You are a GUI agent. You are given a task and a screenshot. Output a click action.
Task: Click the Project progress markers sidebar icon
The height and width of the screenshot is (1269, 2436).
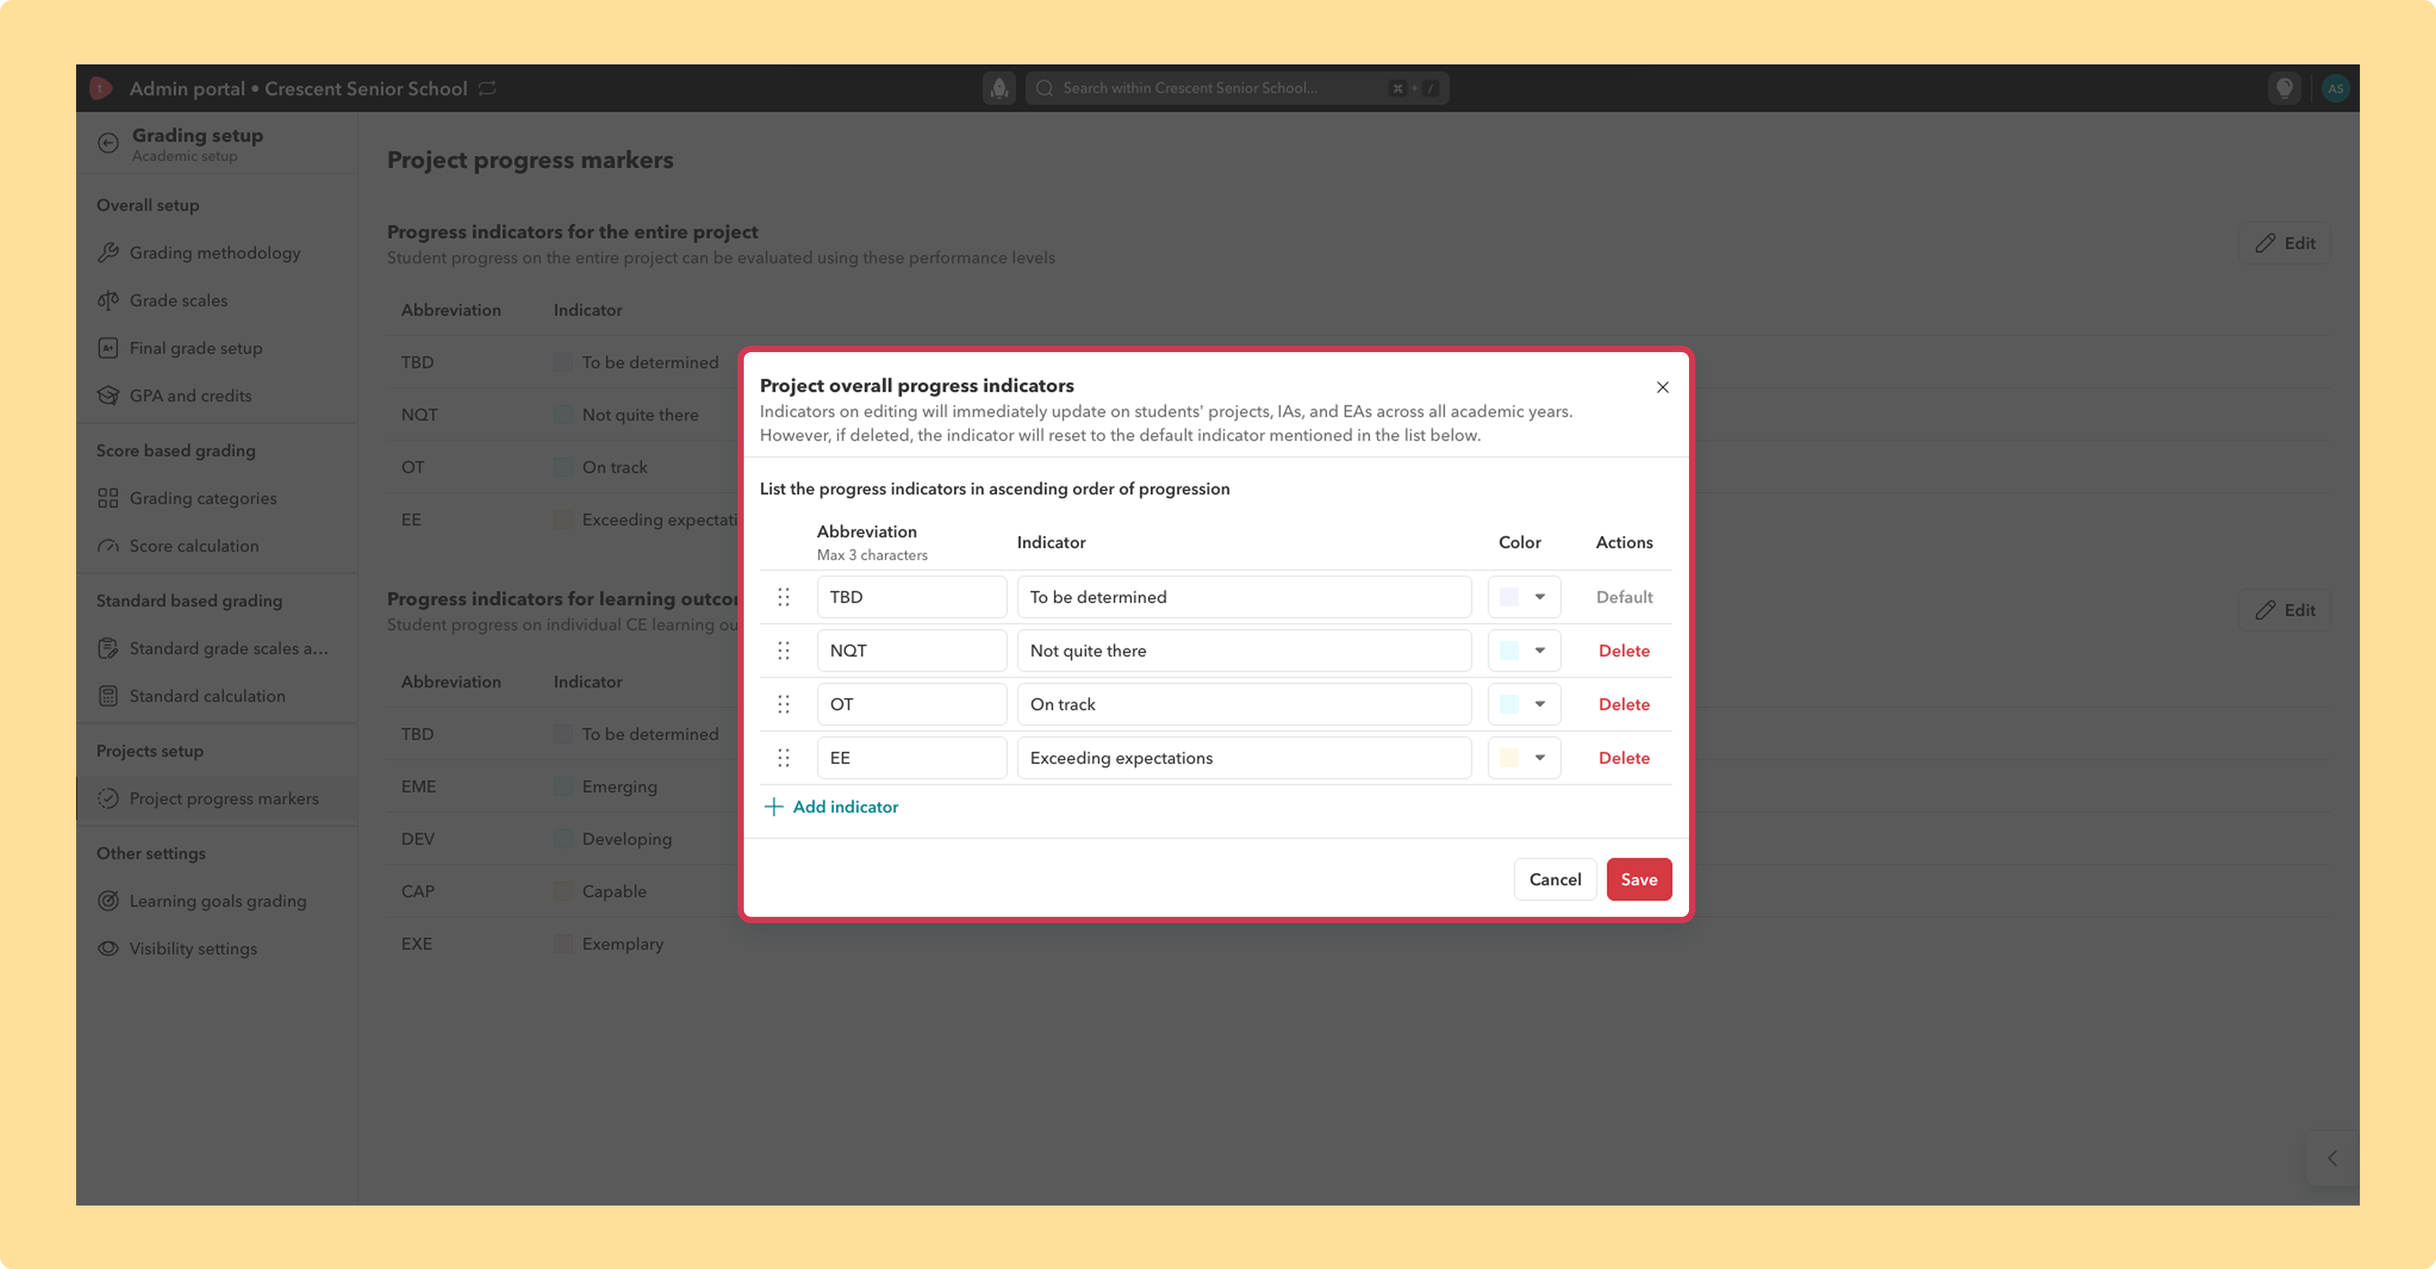(x=108, y=798)
